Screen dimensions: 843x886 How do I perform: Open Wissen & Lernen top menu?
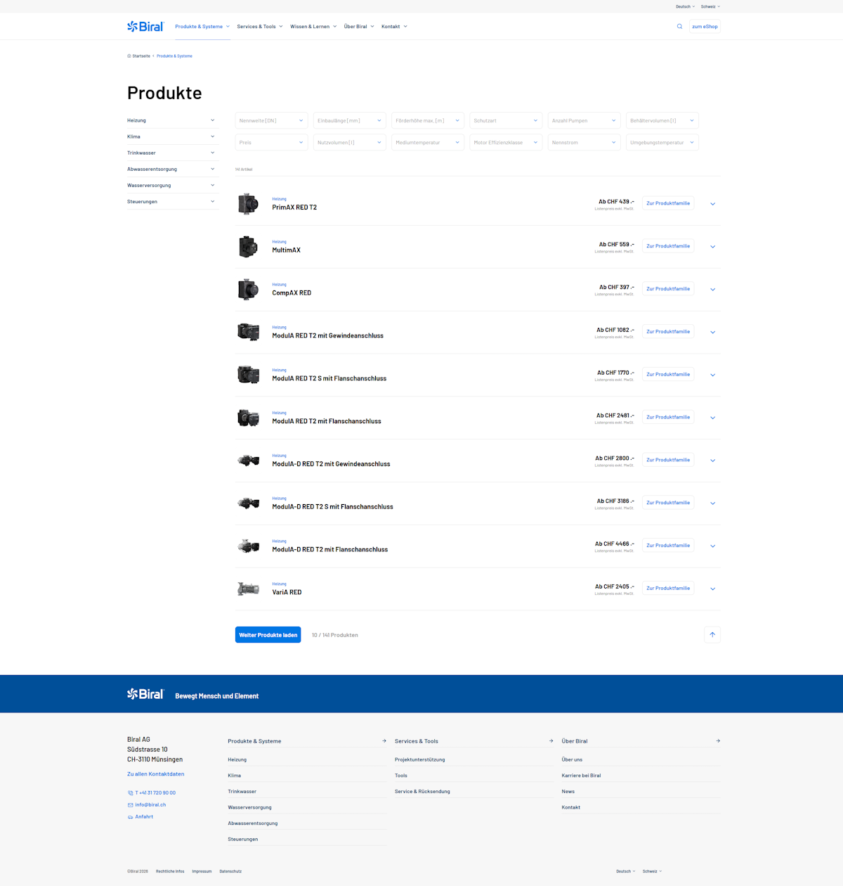click(x=313, y=27)
